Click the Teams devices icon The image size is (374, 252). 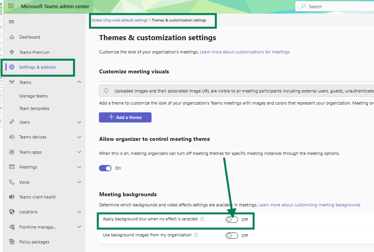click(x=12, y=137)
